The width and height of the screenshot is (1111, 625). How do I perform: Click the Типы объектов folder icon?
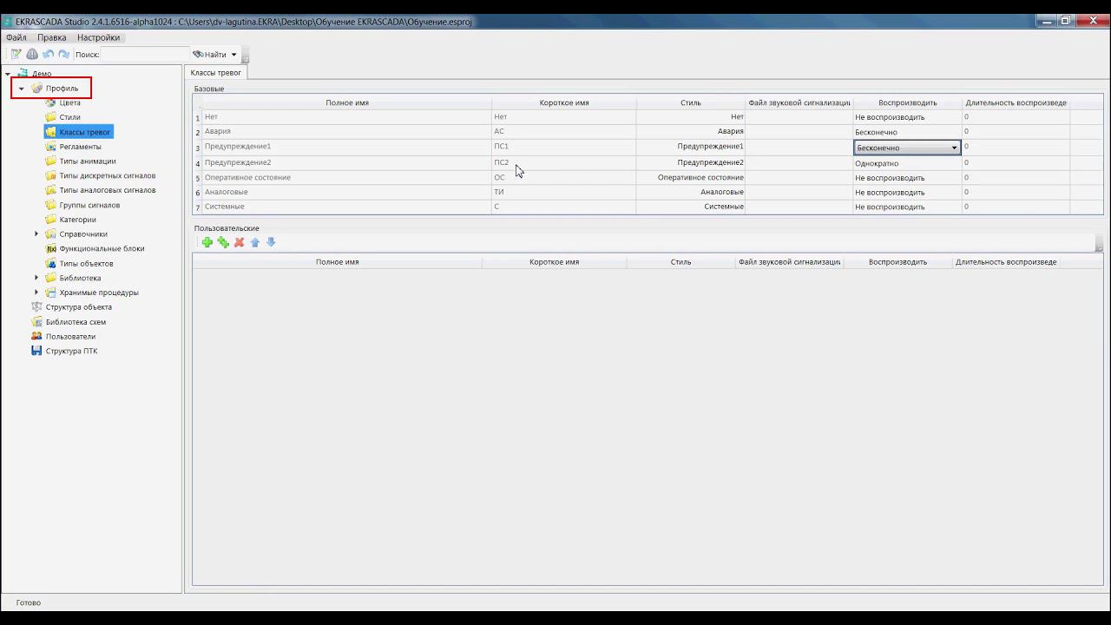tap(50, 263)
